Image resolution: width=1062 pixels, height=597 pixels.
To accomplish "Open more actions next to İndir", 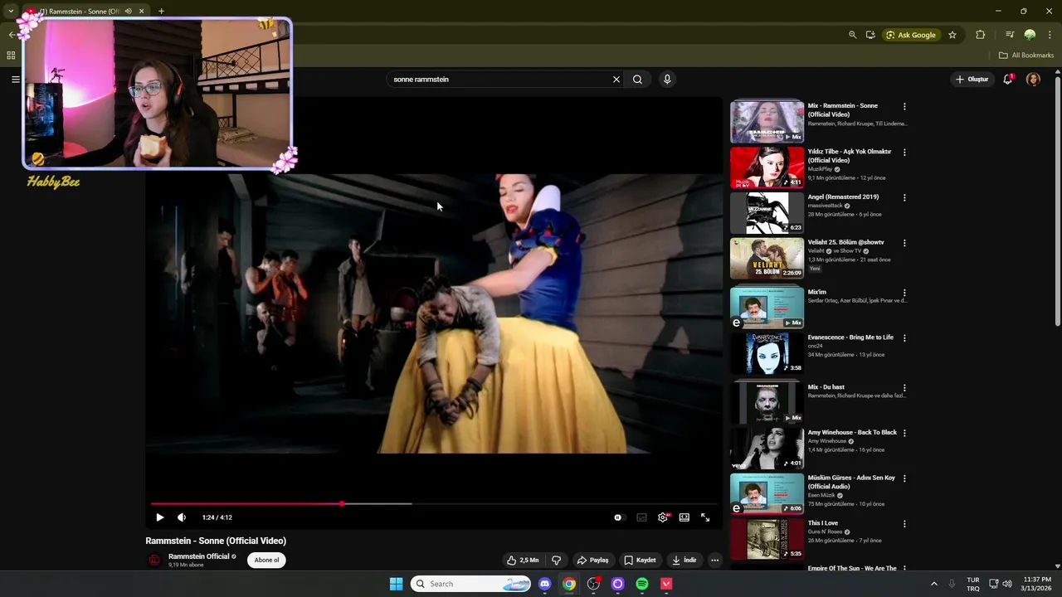I will tap(714, 561).
